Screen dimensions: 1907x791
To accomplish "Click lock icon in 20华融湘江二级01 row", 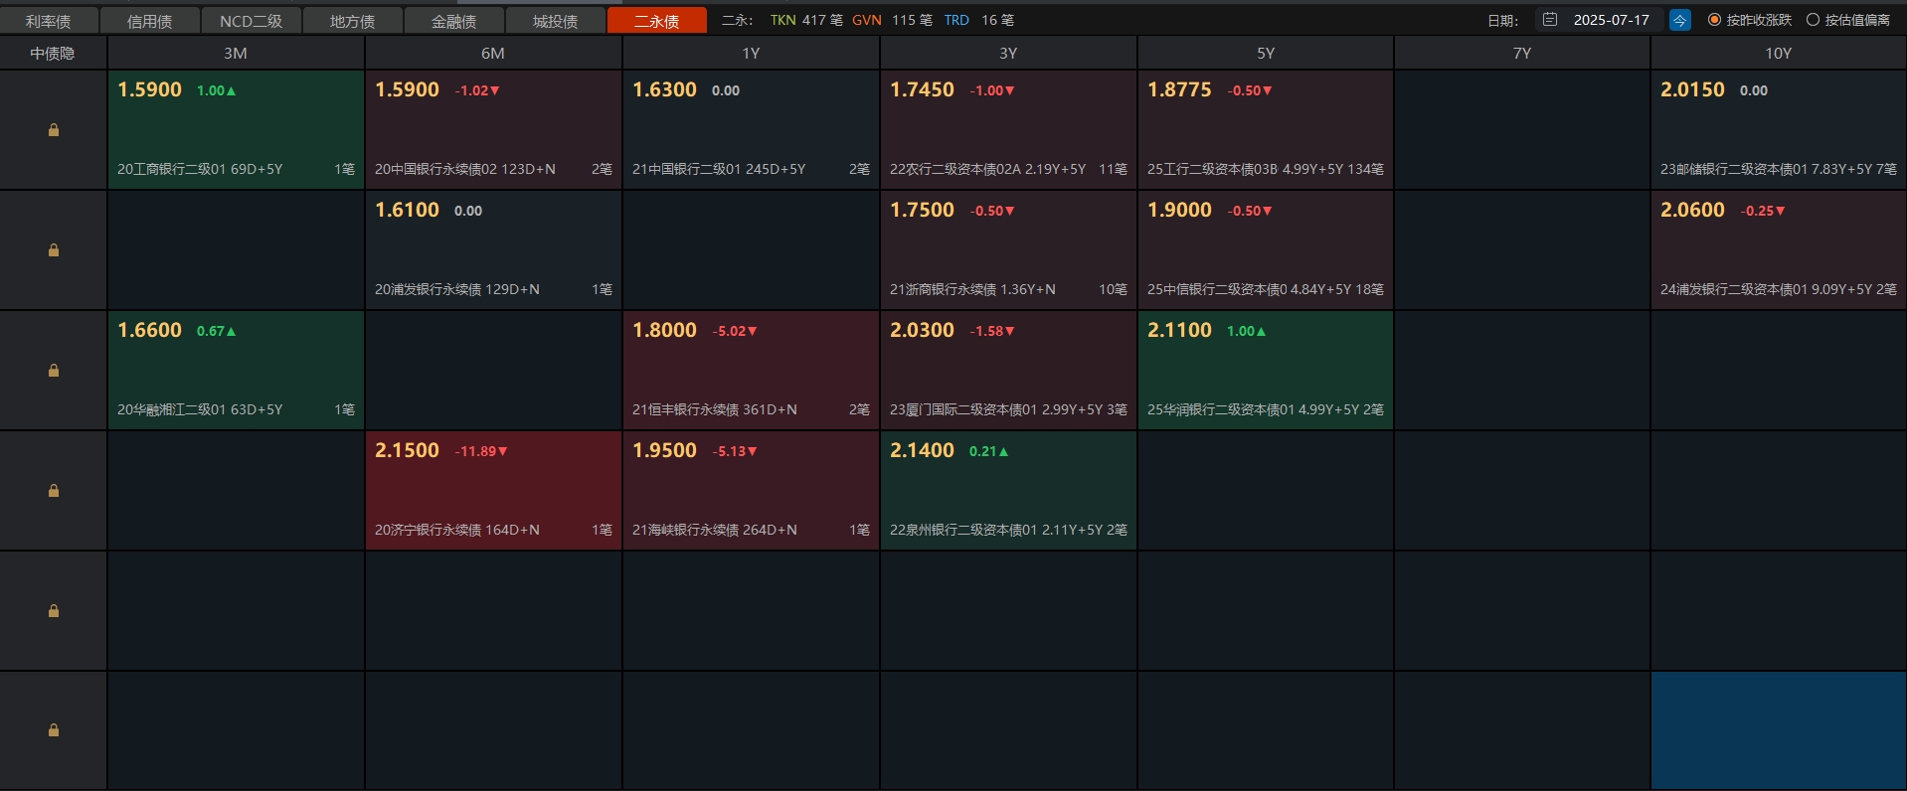I will (54, 371).
